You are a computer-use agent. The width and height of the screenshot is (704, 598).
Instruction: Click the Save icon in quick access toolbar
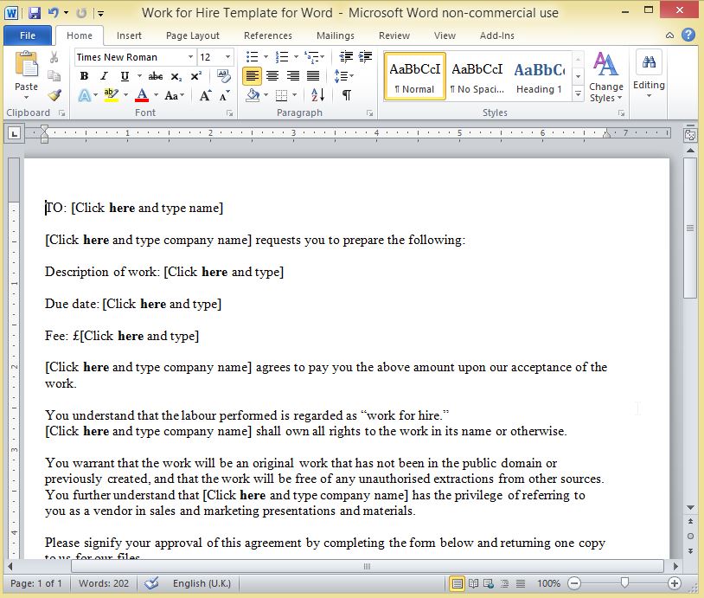pyautogui.click(x=34, y=13)
